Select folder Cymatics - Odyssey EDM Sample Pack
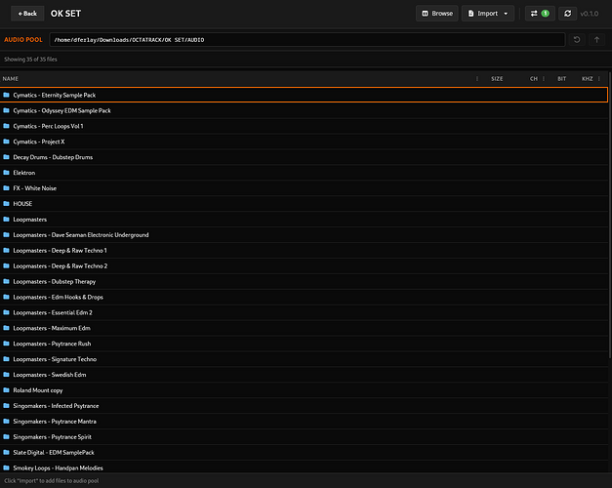Image resolution: width=612 pixels, height=488 pixels. coord(304,110)
